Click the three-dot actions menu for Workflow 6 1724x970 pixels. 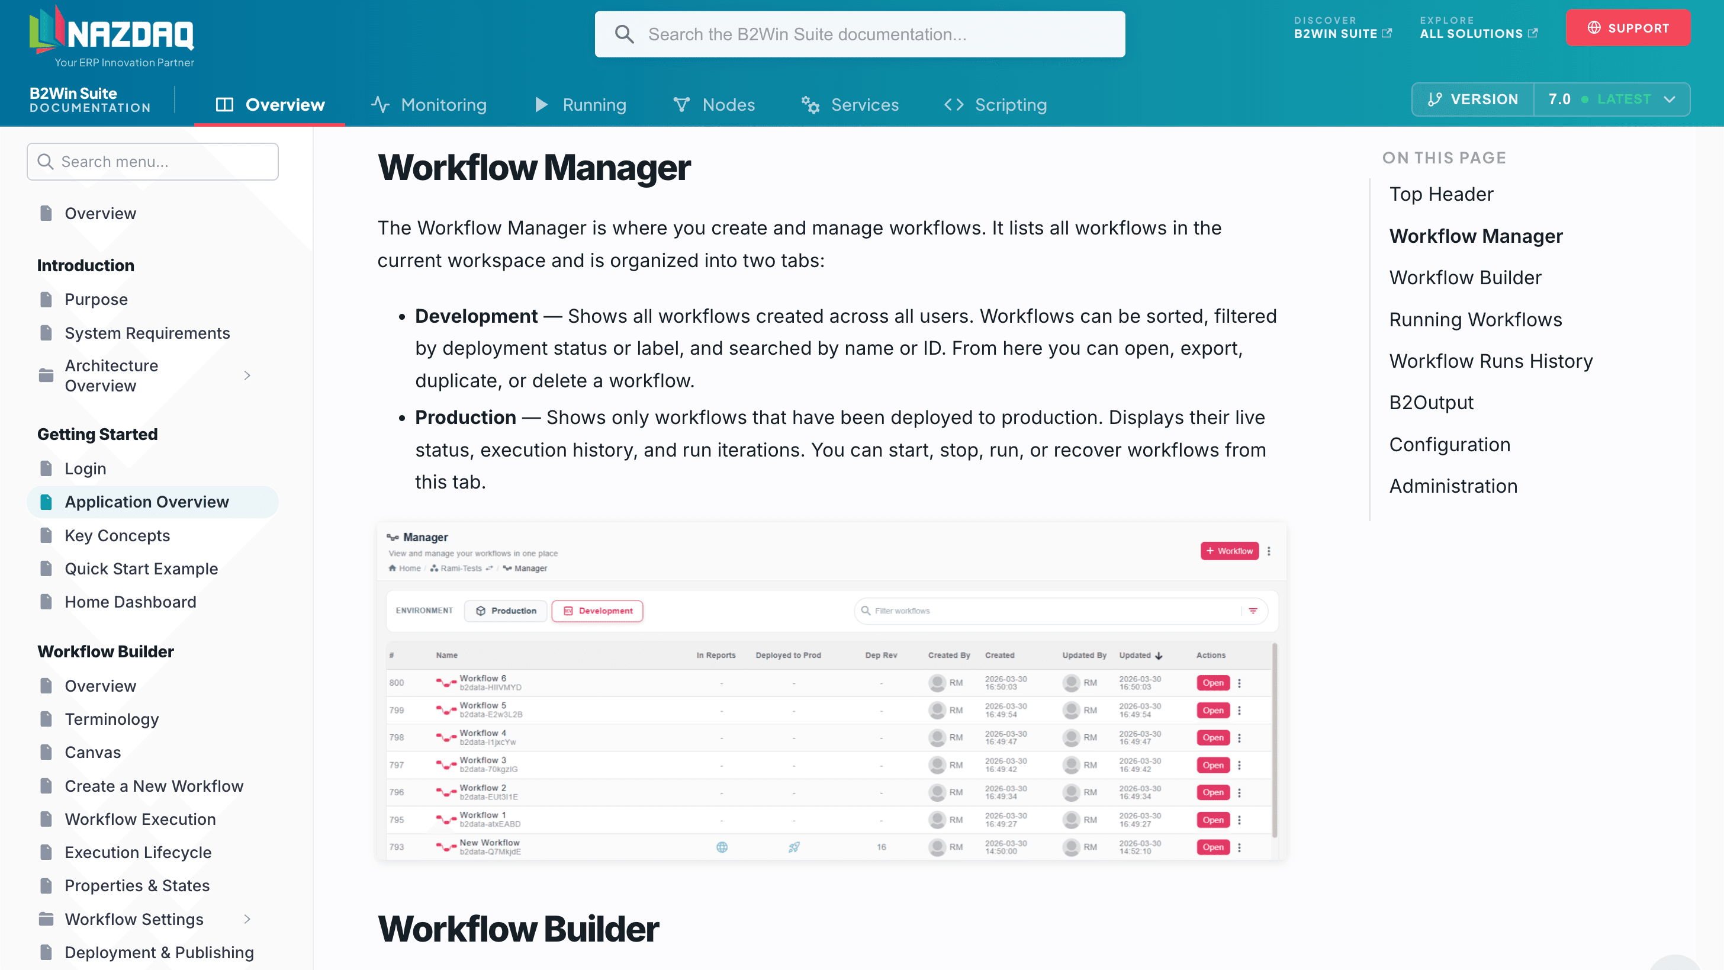tap(1240, 683)
